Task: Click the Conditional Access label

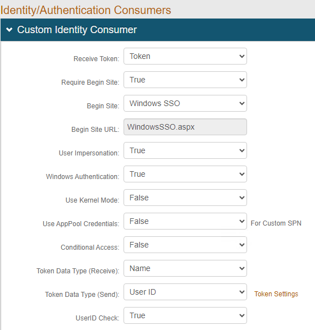Action: pos(90,247)
